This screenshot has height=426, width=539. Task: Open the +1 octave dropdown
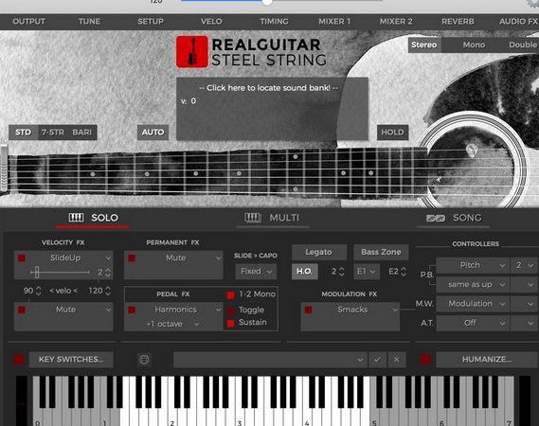172,324
